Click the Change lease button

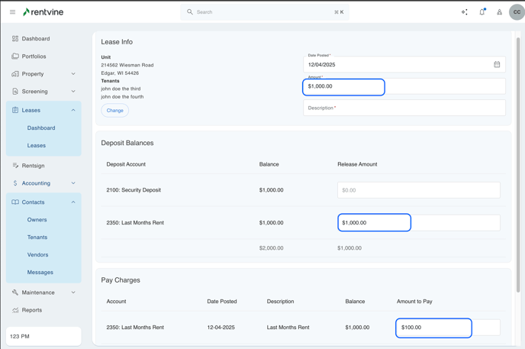pos(114,111)
